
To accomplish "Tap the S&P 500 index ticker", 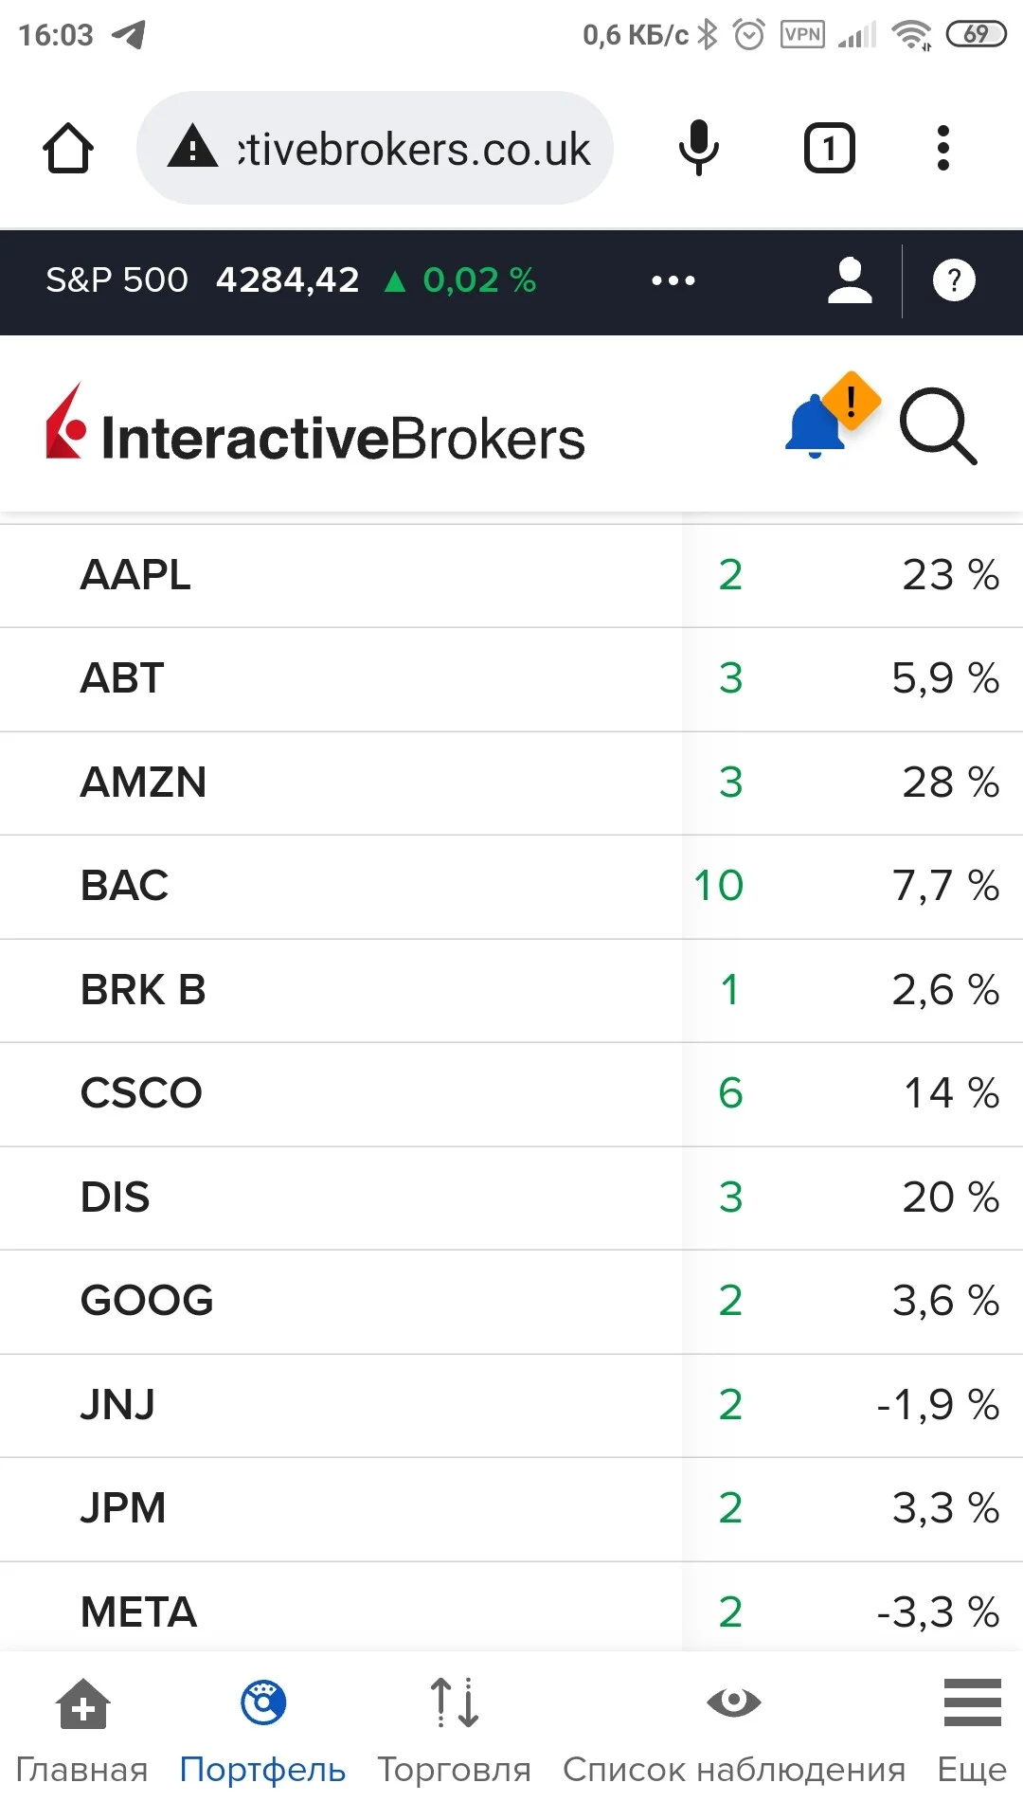I will (291, 280).
